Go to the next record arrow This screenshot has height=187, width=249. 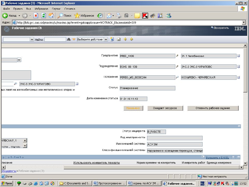[x=132, y=39]
